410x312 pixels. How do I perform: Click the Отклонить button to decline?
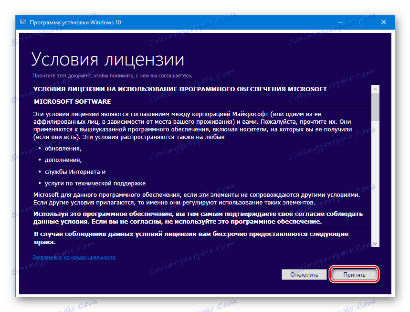(304, 275)
